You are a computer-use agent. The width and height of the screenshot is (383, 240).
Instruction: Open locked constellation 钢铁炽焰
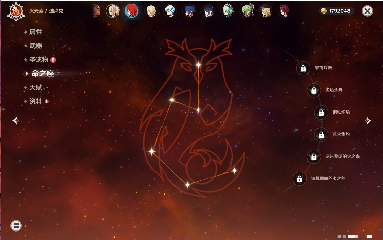pyautogui.click(x=321, y=112)
